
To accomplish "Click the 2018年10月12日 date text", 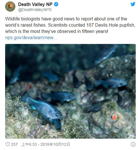I will click(x=55, y=144).
